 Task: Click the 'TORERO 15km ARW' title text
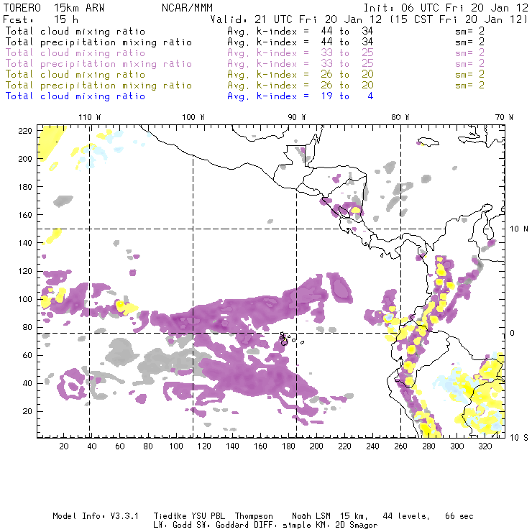tap(54, 8)
